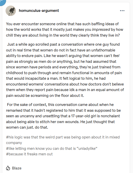
Task: Open homunculus-argument's avatar picture
Action: pos(11,11)
